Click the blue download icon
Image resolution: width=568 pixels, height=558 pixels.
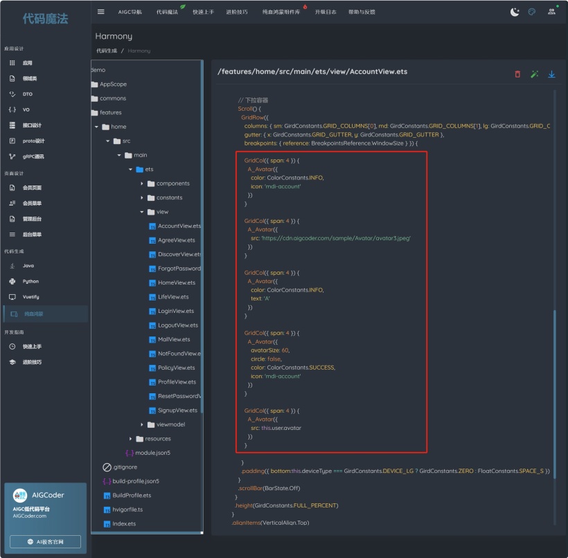pyautogui.click(x=552, y=74)
